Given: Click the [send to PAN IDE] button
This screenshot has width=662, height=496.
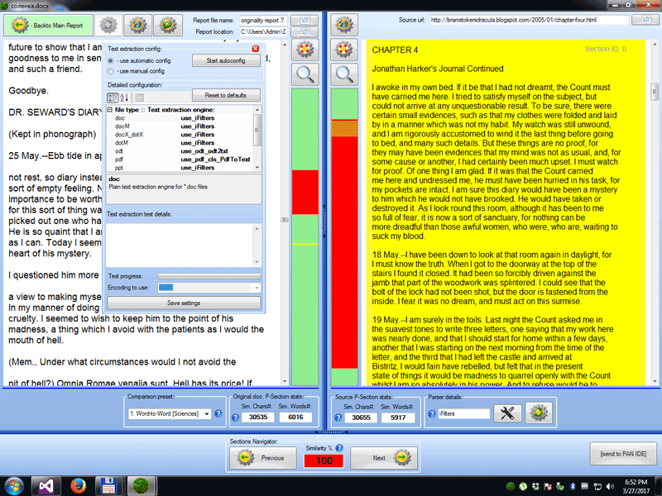Looking at the screenshot, I should [x=623, y=454].
